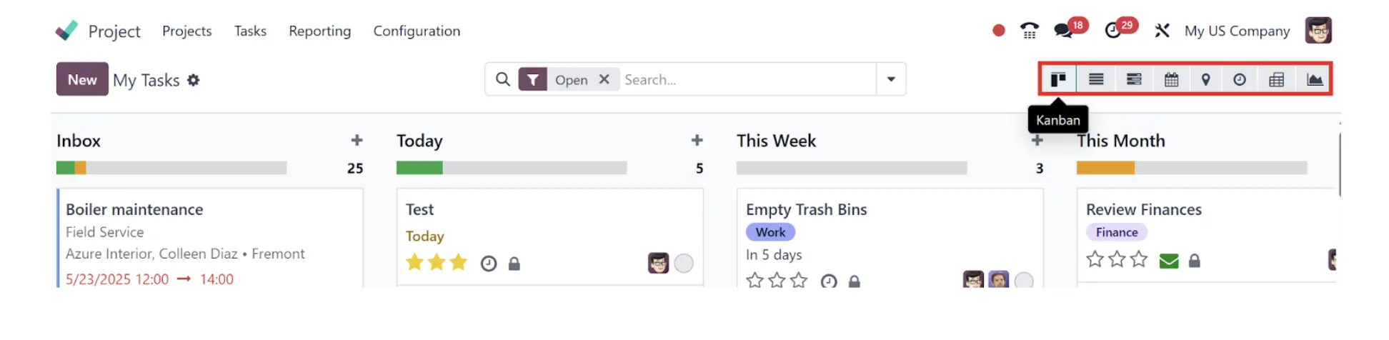The image size is (1389, 340).
Task: Open the Reporting menu
Action: (319, 31)
